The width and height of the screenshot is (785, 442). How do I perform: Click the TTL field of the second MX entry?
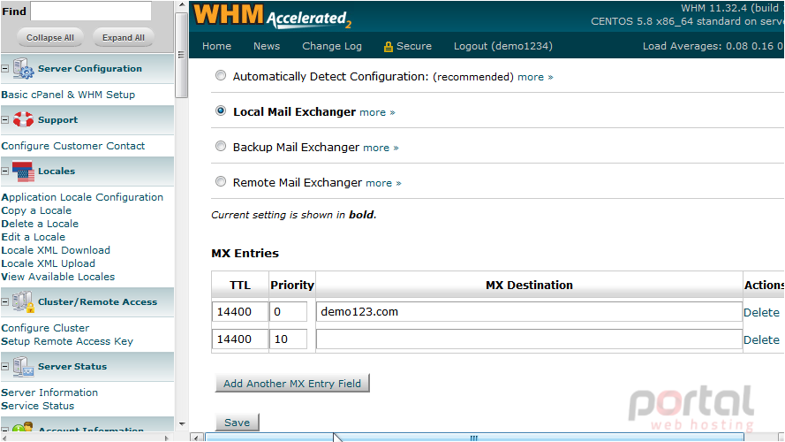[x=239, y=339]
